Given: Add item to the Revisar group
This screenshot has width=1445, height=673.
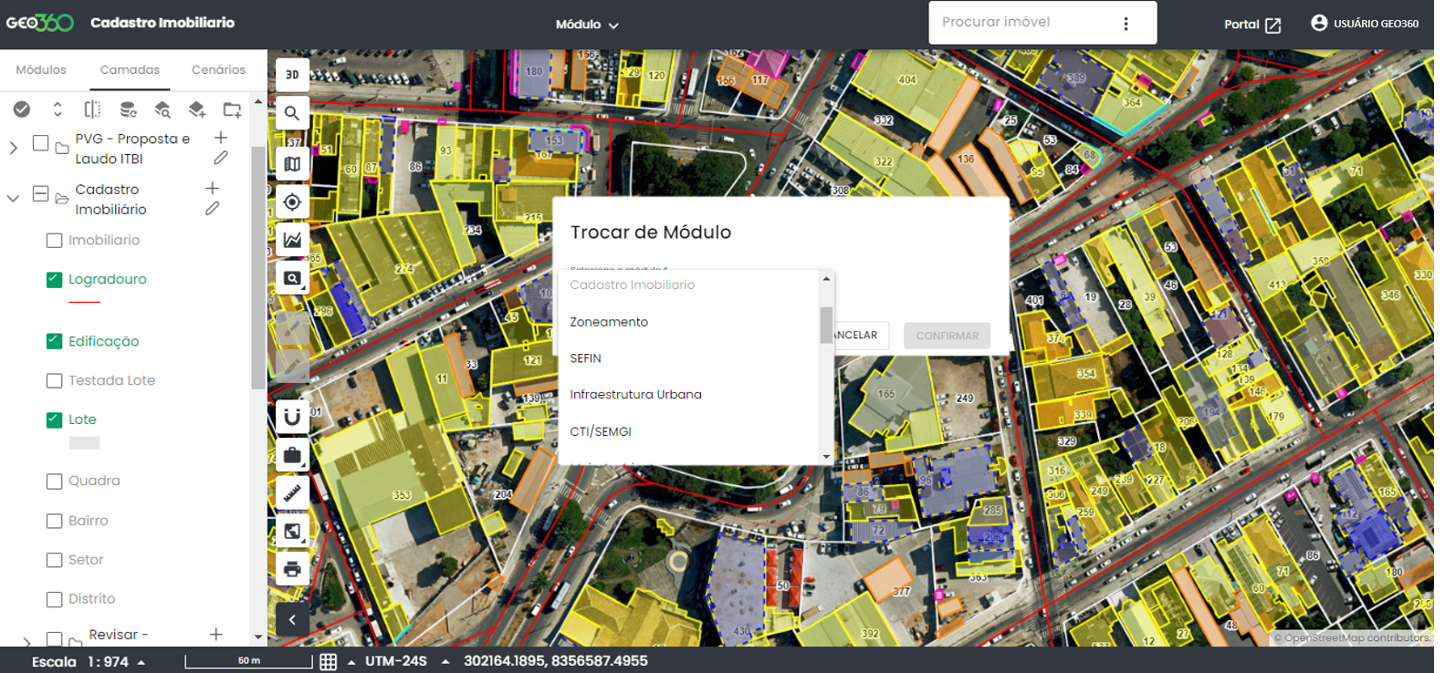Looking at the screenshot, I should coord(216,634).
